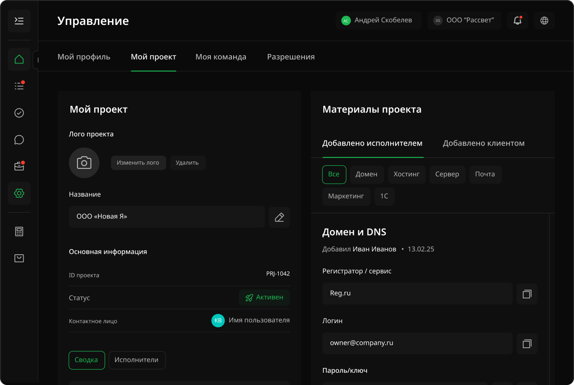
Task: Click the Изменить лого button
Action: coord(138,163)
